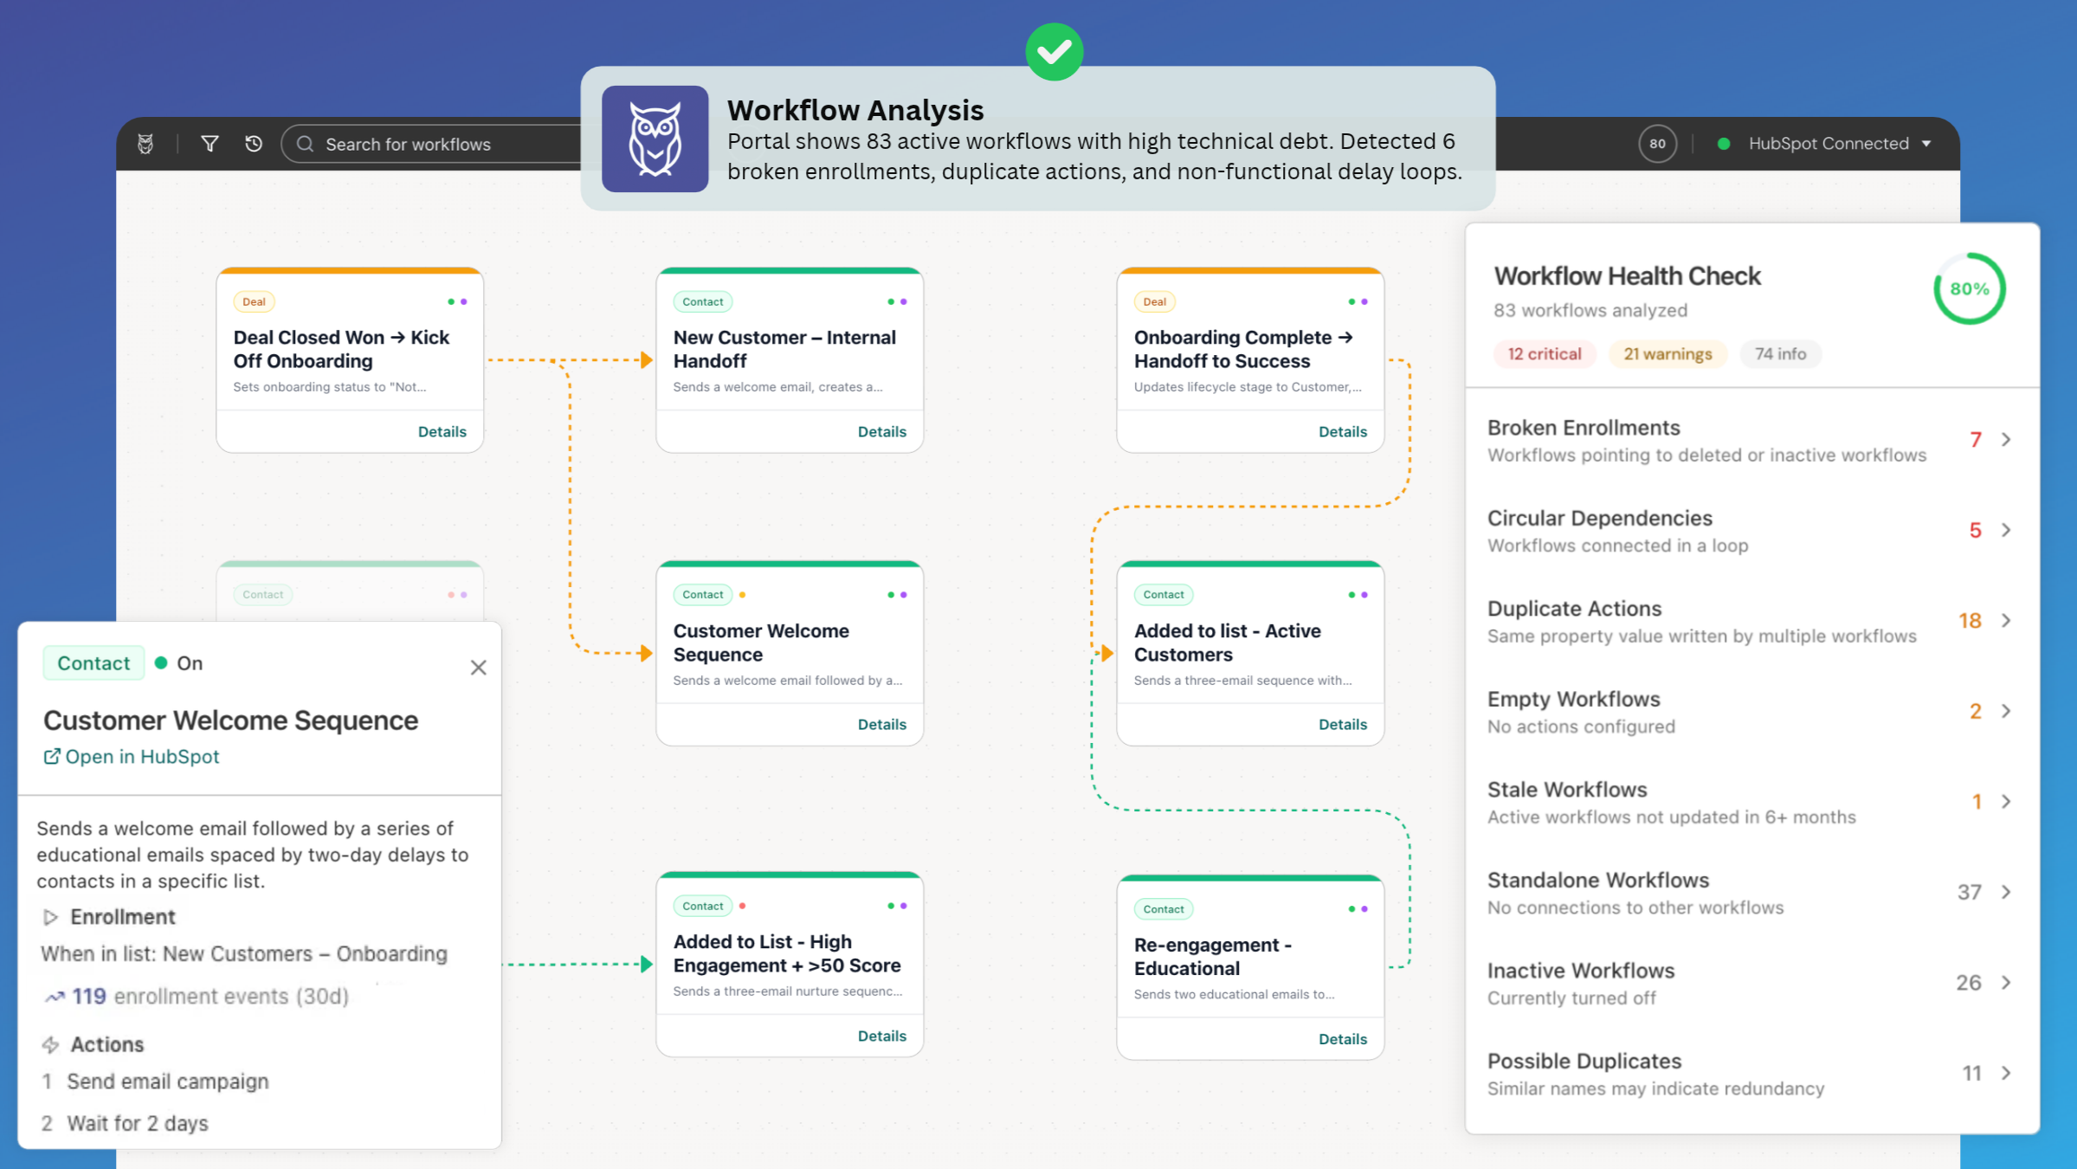The width and height of the screenshot is (2077, 1169).
Task: Click the enrollment events trend icon
Action: pyautogui.click(x=55, y=997)
